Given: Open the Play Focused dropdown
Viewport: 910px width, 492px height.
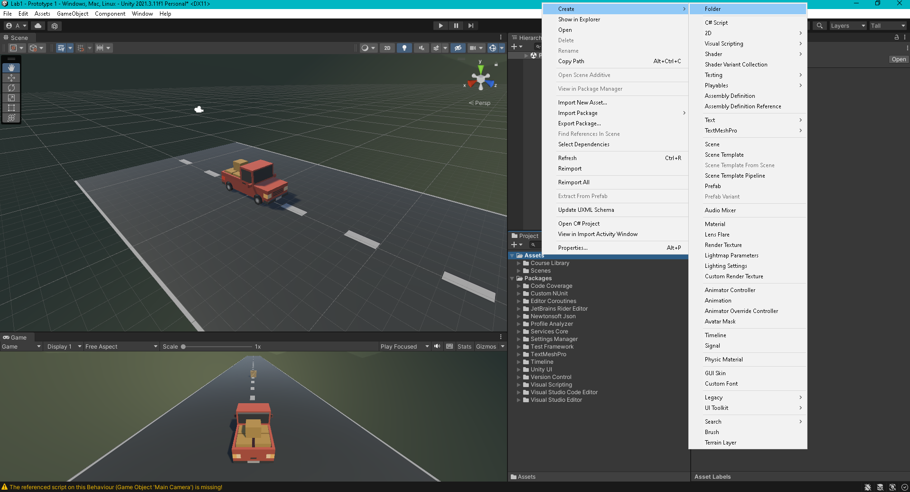Looking at the screenshot, I should tap(404, 347).
